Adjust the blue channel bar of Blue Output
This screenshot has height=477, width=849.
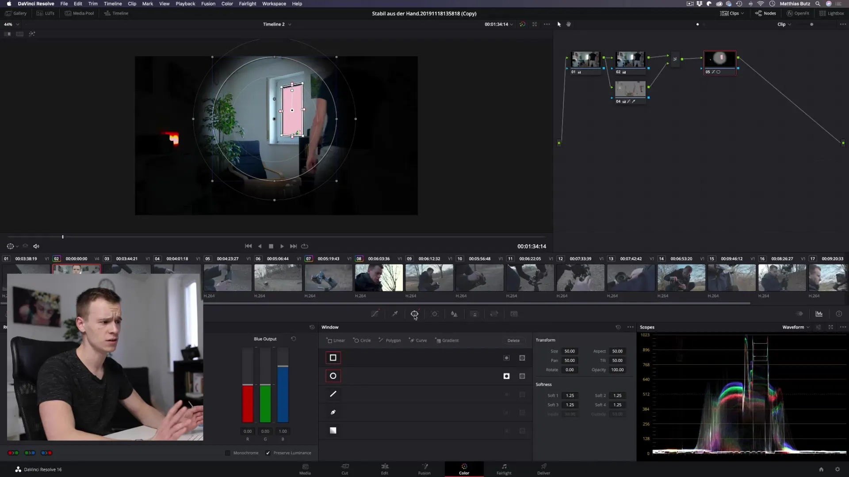283,385
